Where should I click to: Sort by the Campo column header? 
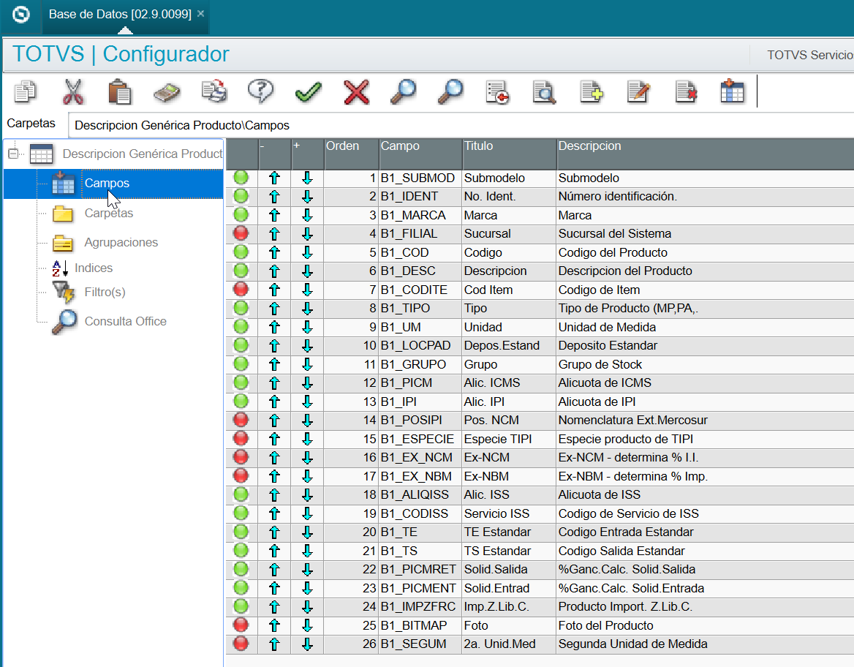click(x=420, y=154)
